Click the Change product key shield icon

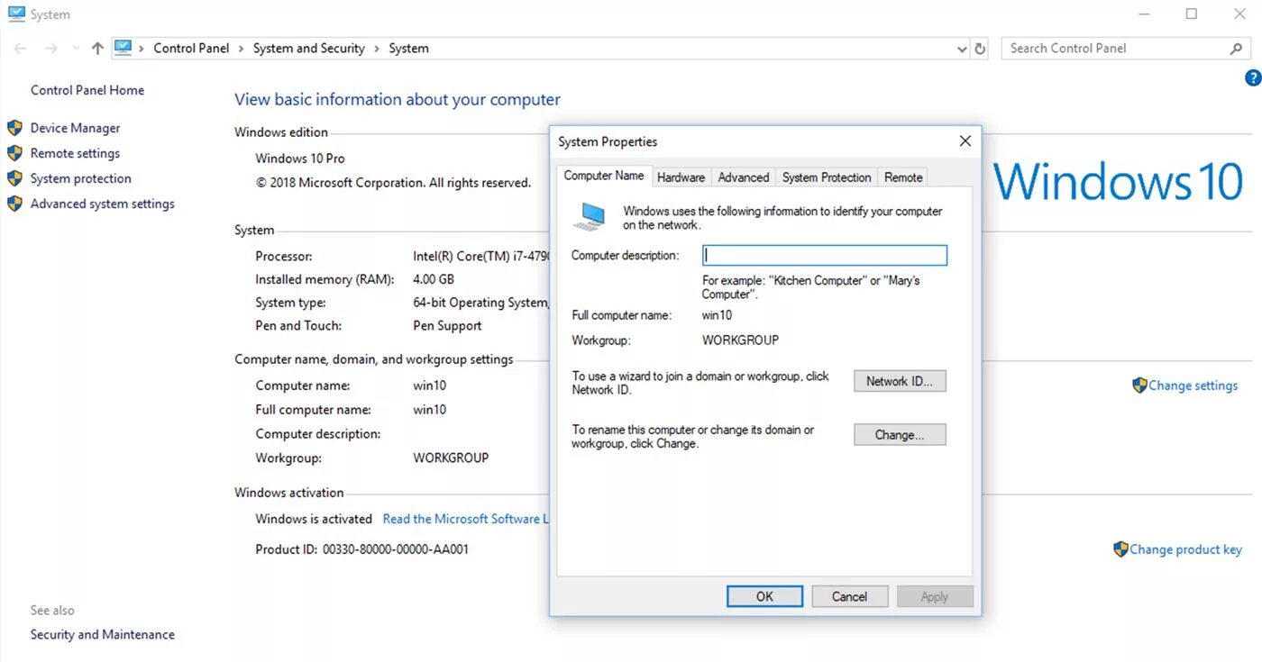(1120, 549)
